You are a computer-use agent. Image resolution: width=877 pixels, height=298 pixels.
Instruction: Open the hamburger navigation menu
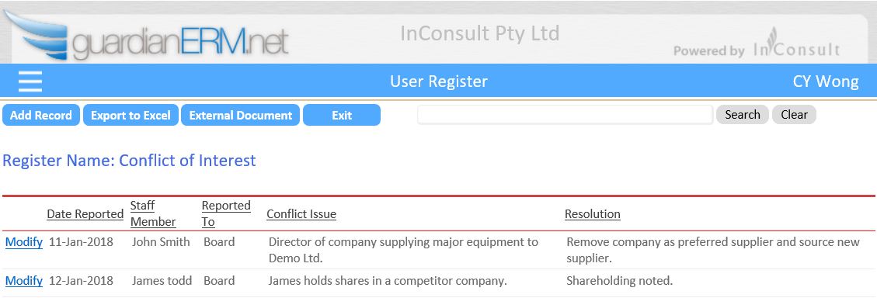tap(30, 81)
